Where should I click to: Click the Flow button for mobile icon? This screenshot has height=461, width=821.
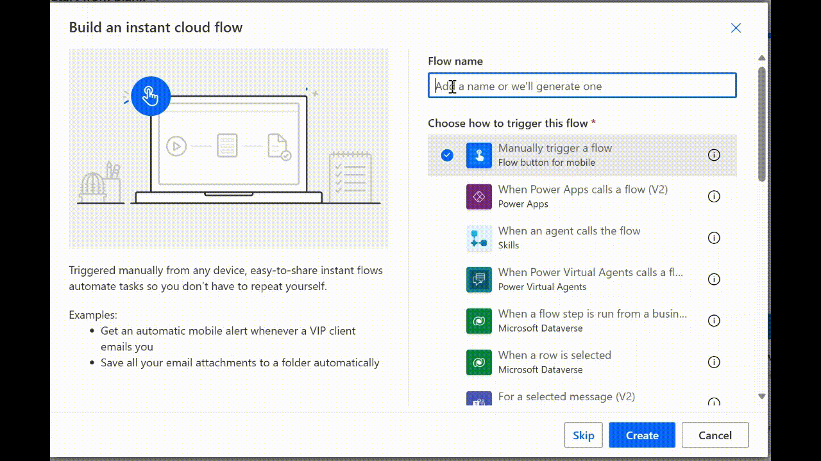point(479,156)
